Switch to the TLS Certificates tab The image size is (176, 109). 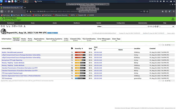89,39
